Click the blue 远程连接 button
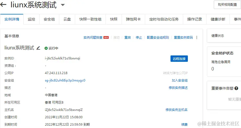Image resolution: width=241 pixels, height=128 pixels. (x=179, y=59)
